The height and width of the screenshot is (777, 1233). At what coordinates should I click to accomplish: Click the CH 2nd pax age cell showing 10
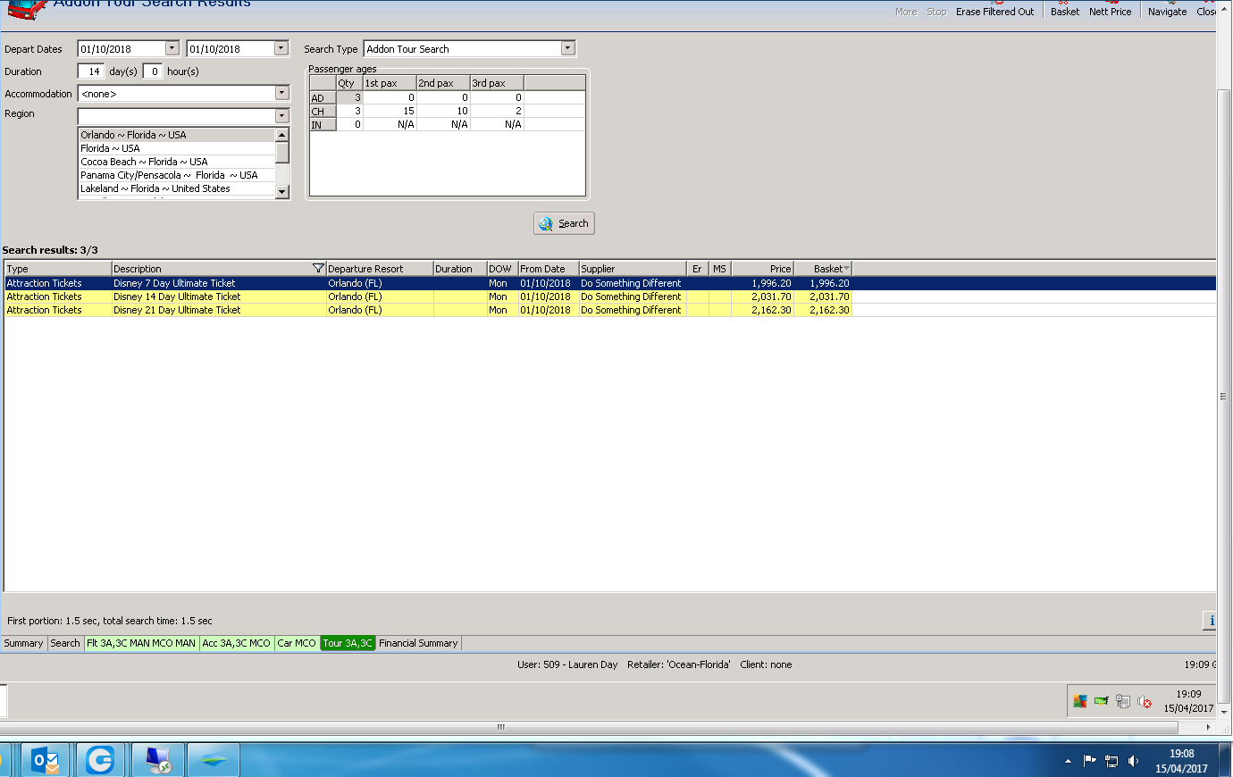(x=443, y=111)
